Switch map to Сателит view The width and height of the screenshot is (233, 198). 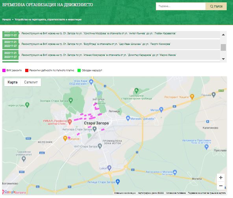coord(31,82)
